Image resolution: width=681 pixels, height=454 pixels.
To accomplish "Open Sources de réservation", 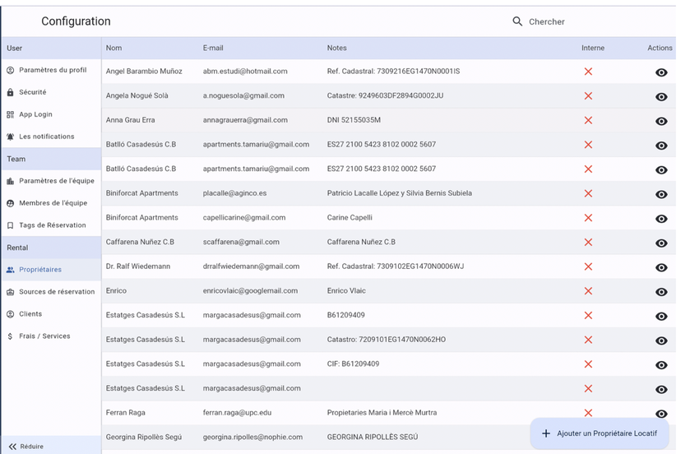I will [51, 291].
